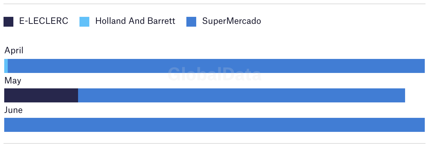Toggle the SuperMercado legend label
Image resolution: width=429 pixels, height=148 pixels.
(x=231, y=21)
